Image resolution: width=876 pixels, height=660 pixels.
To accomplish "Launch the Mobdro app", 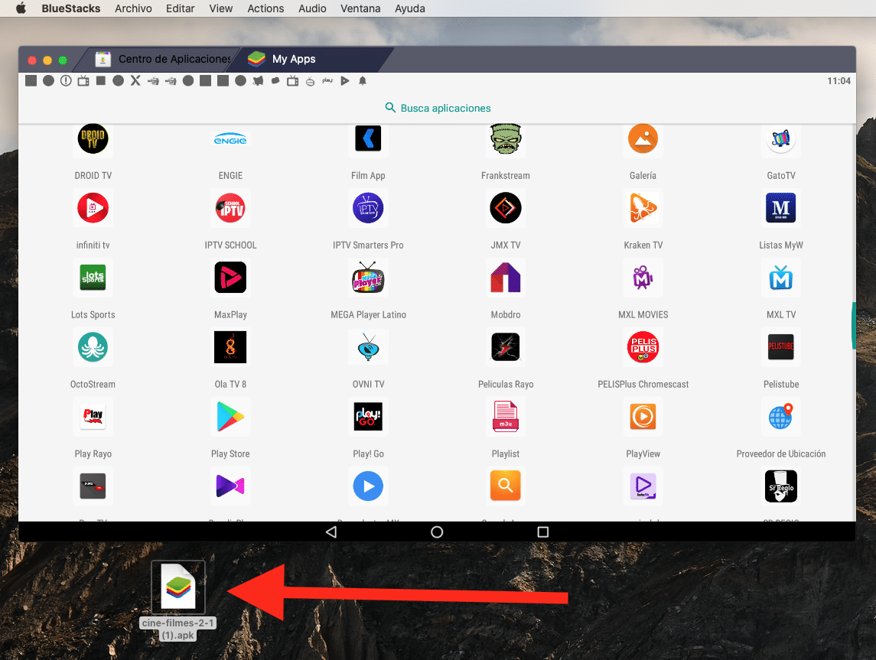I will coord(505,278).
